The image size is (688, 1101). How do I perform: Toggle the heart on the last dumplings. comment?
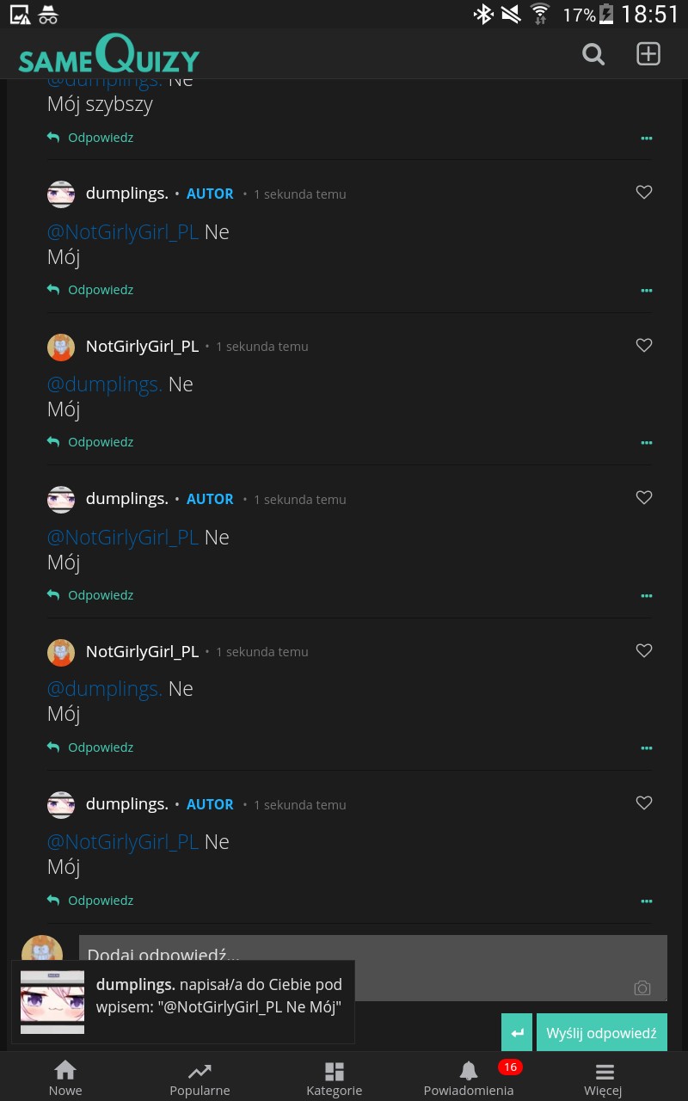pyautogui.click(x=644, y=803)
